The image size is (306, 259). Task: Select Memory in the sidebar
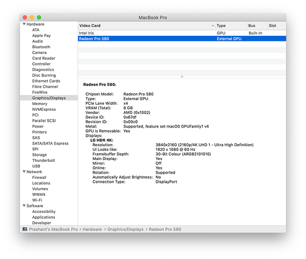[x=40, y=104]
